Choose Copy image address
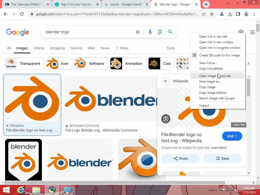 click(x=218, y=93)
